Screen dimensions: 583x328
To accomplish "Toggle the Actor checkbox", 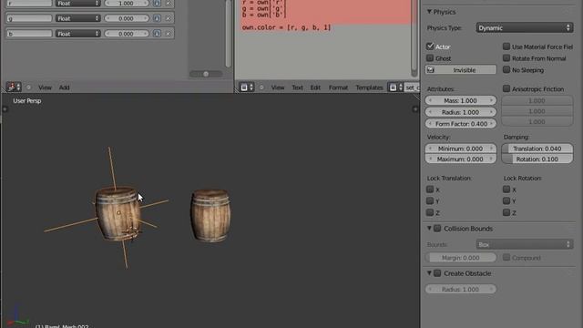I will pos(430,46).
